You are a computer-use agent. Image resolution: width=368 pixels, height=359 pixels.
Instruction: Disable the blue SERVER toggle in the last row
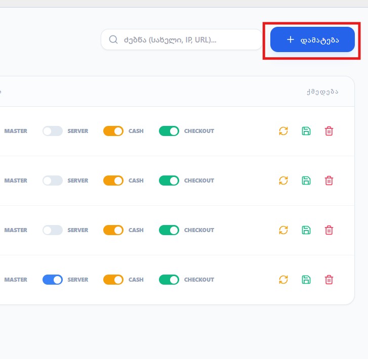coord(53,280)
